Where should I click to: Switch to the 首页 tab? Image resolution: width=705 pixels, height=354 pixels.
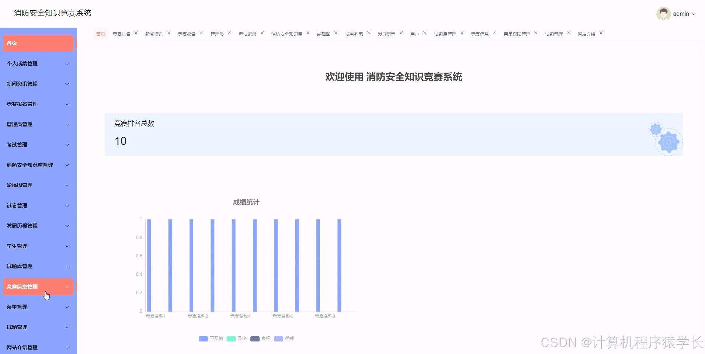click(101, 34)
